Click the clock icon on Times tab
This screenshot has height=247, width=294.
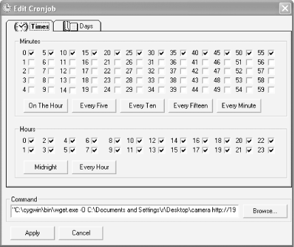click(21, 27)
